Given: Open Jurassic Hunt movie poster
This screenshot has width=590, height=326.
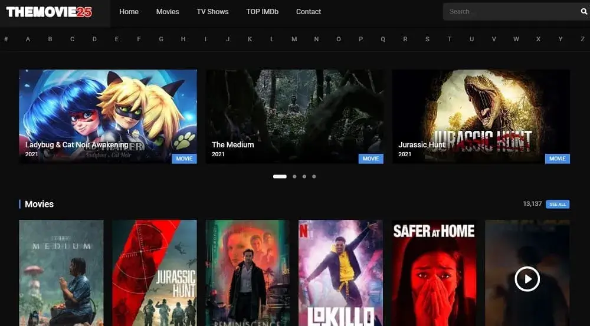Looking at the screenshot, I should tap(155, 273).
